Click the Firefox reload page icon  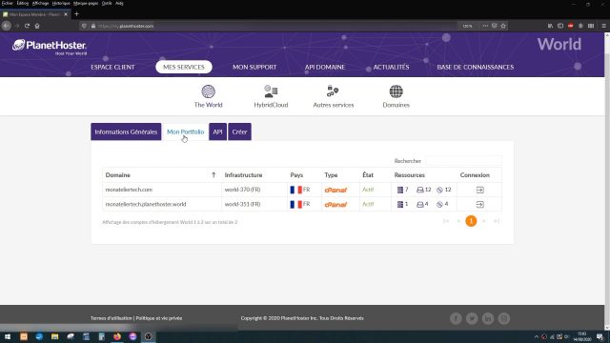27,26
